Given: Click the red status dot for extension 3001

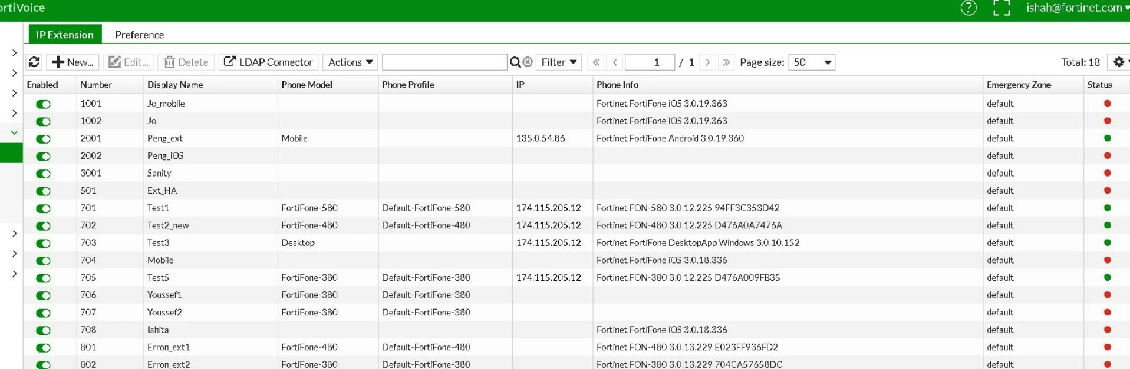Looking at the screenshot, I should click(1107, 173).
